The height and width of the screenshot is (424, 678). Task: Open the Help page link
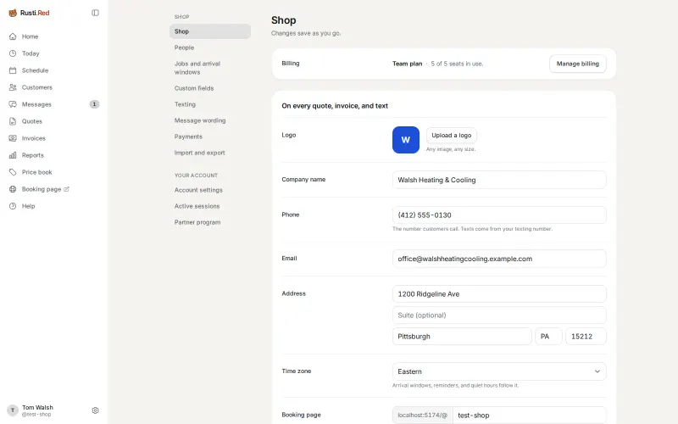point(53,206)
